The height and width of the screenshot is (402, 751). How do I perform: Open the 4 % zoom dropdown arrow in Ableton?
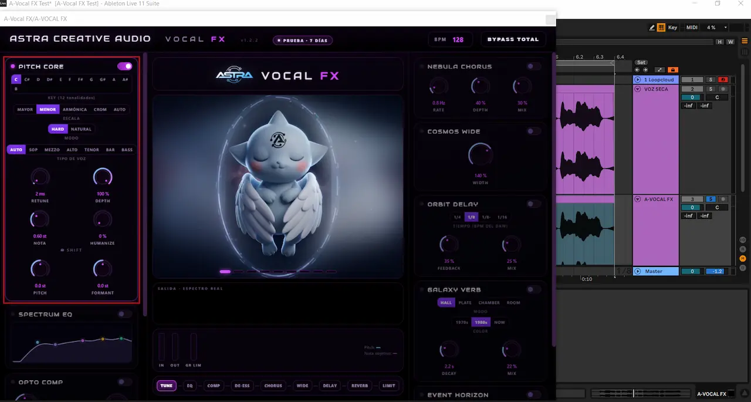(726, 28)
